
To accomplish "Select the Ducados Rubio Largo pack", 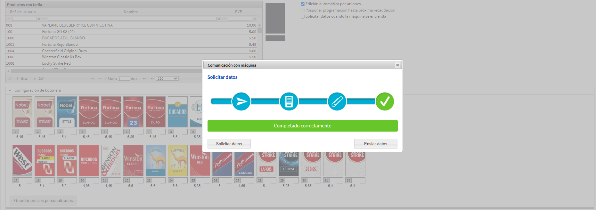I will (45, 160).
